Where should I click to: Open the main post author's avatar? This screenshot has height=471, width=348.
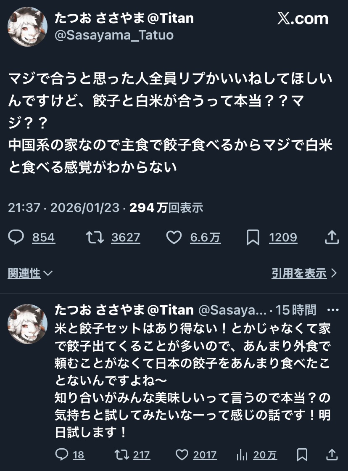click(27, 26)
